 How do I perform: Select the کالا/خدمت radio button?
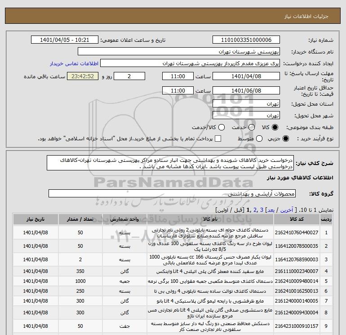222,127
